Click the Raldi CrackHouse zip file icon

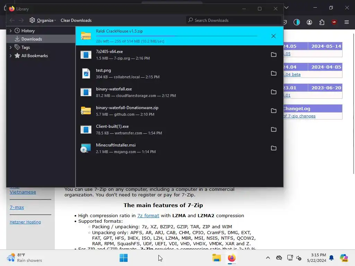point(86,36)
